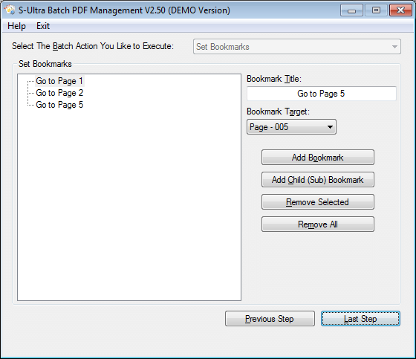
Task: Go back with Previous Step button
Action: pyautogui.click(x=270, y=319)
